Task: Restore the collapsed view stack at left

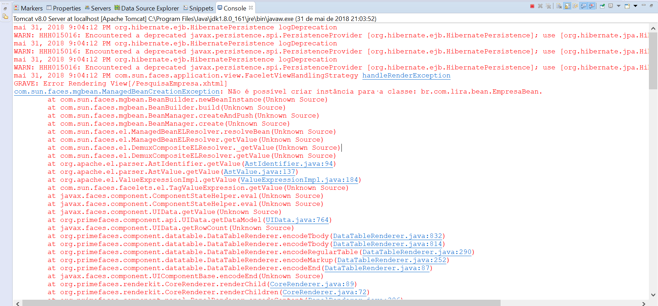Action: point(5,8)
